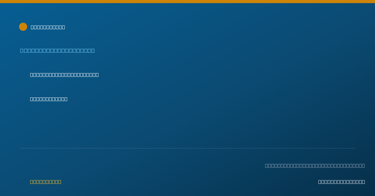Click the thin horizontal divider line
This screenshot has height=196, width=375.
tap(187, 148)
